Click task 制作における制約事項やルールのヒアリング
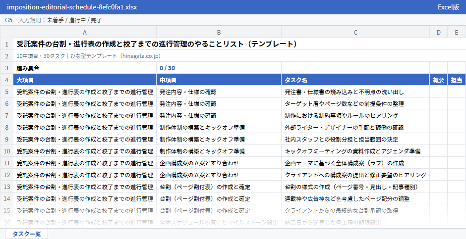 (355, 116)
